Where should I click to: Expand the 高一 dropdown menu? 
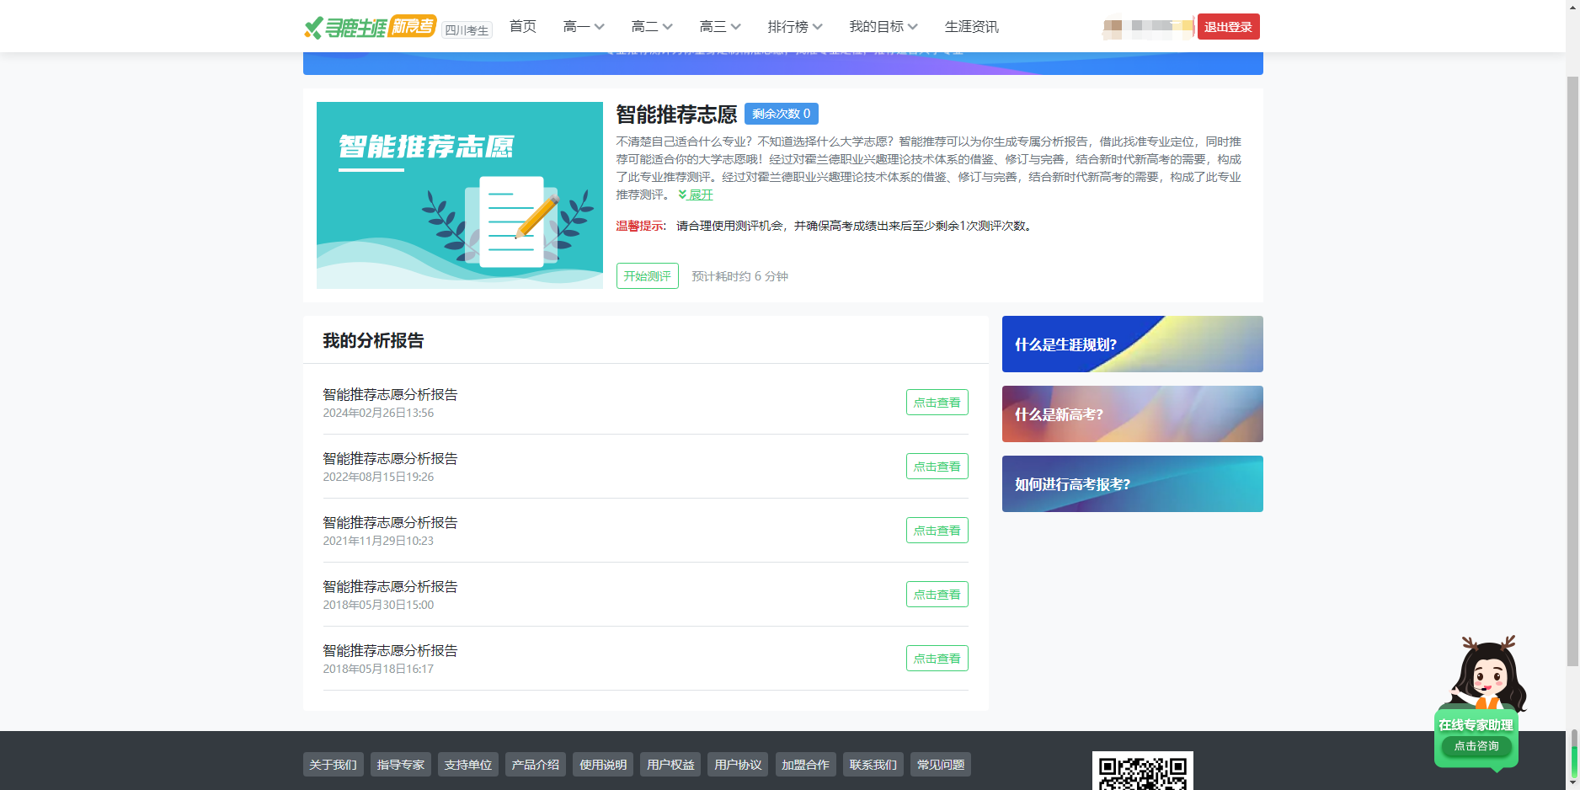click(583, 27)
